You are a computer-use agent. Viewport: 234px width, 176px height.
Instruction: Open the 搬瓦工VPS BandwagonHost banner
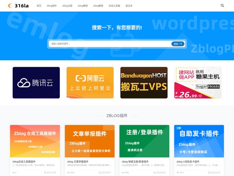[144, 82]
